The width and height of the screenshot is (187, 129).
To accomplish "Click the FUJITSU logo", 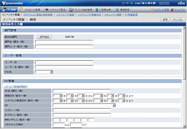I will (181, 3).
